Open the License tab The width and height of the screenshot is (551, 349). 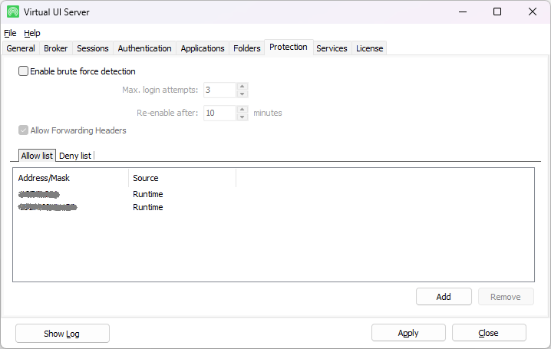369,48
